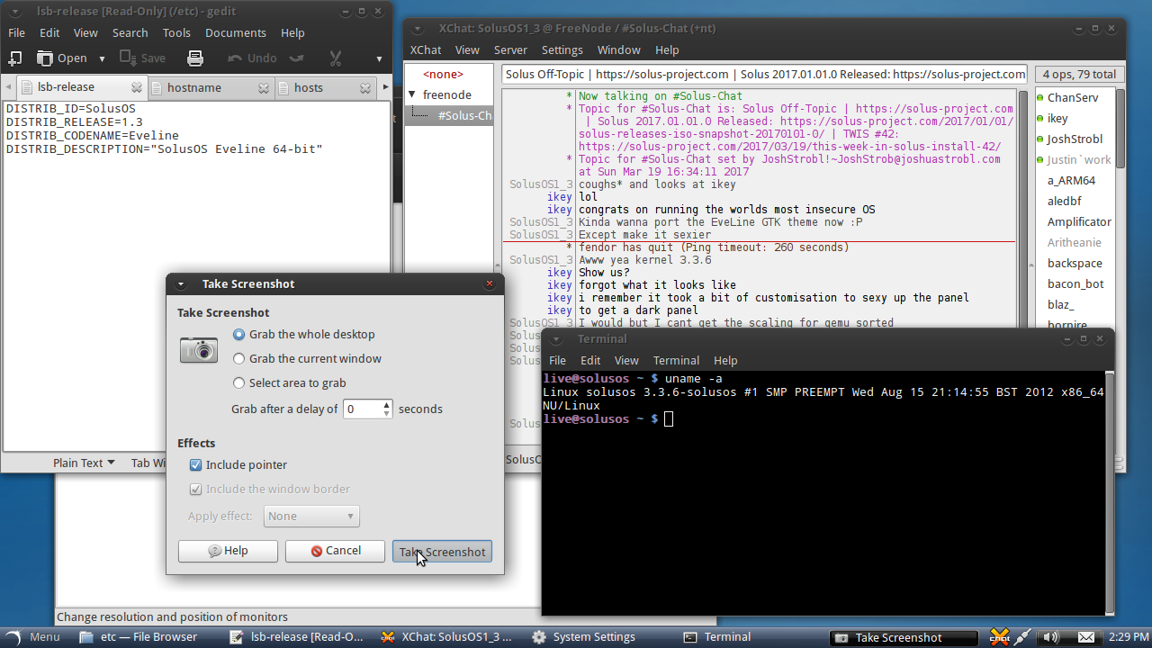The height and width of the screenshot is (648, 1152).
Task: Switch to System Settings taskbar item
Action: click(584, 637)
